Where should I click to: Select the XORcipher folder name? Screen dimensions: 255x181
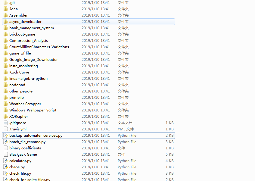tap(19, 117)
